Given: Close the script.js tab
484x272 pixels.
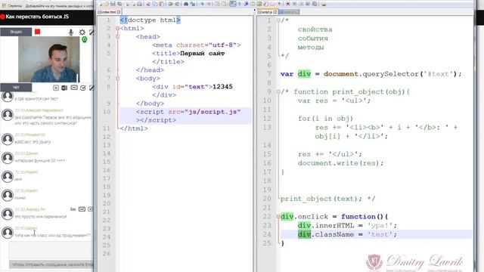Looking at the screenshot, I should pyautogui.click(x=275, y=12).
